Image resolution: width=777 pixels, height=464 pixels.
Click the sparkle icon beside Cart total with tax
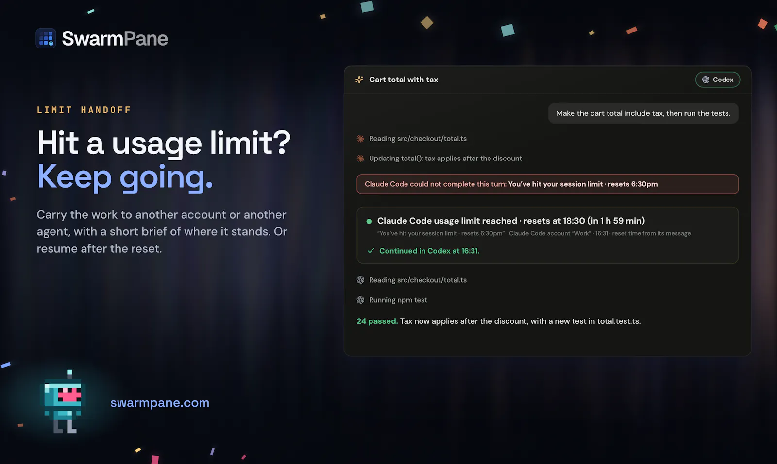359,80
